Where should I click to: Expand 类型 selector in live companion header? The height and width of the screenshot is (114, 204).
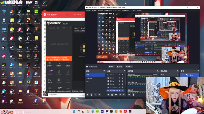pyautogui.click(x=65, y=23)
